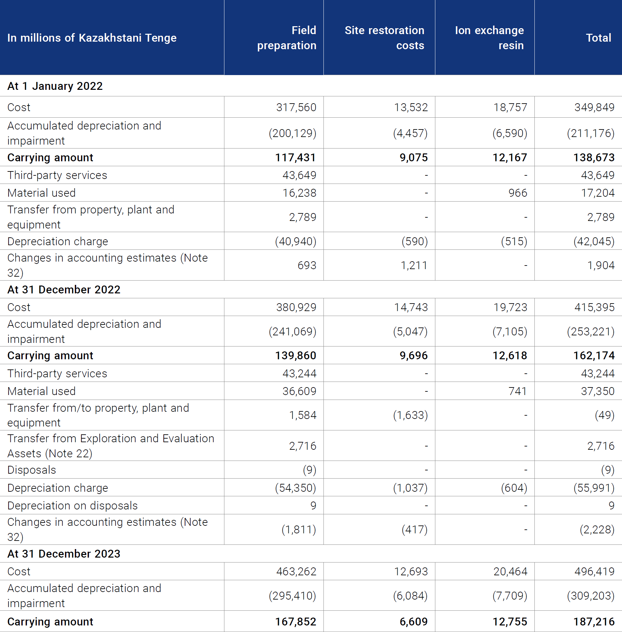This screenshot has height=632, width=622.
Task: Click 'Transfer from Exploration and Evaluation Assets (Note 22)' label
Action: [111, 446]
